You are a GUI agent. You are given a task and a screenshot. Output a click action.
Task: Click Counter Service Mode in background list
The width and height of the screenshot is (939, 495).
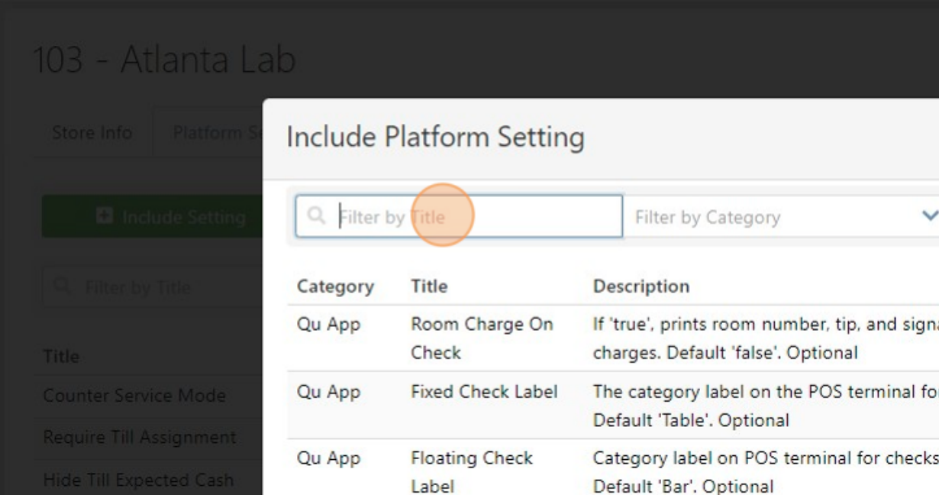click(134, 396)
